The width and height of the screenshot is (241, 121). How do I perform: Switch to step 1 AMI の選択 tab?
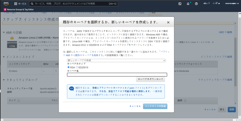10,12
